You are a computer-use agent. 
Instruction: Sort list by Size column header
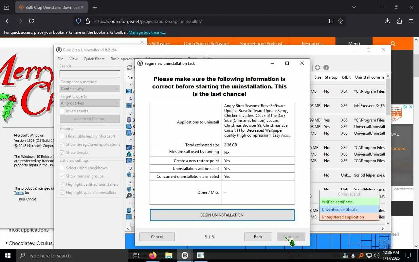coord(318,77)
